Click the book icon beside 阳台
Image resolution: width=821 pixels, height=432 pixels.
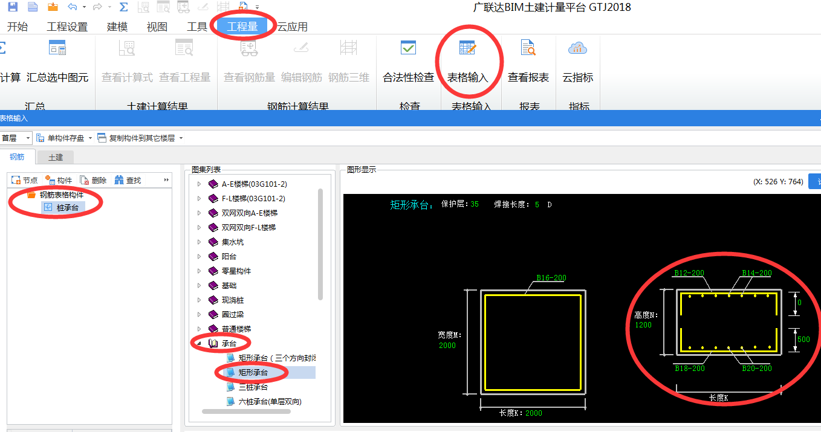click(213, 256)
